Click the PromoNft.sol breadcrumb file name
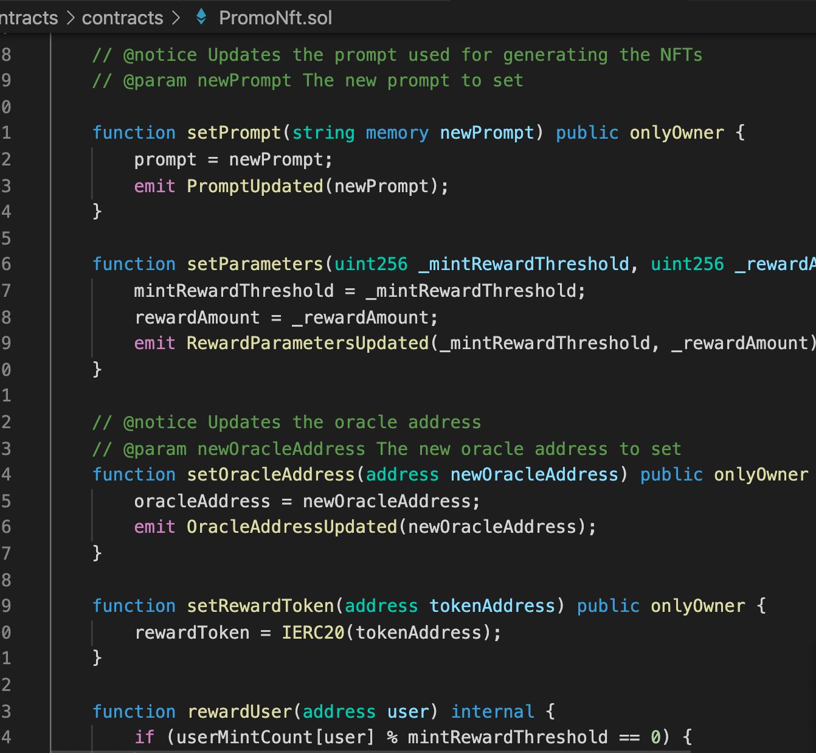 (275, 18)
